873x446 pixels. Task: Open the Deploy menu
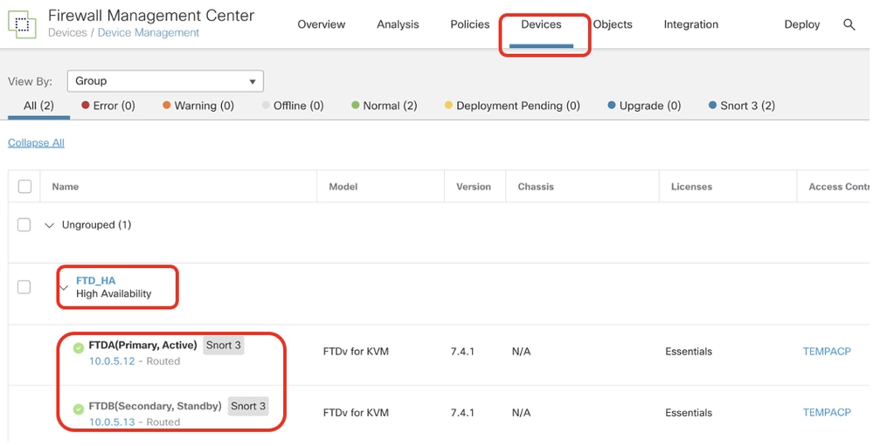801,24
